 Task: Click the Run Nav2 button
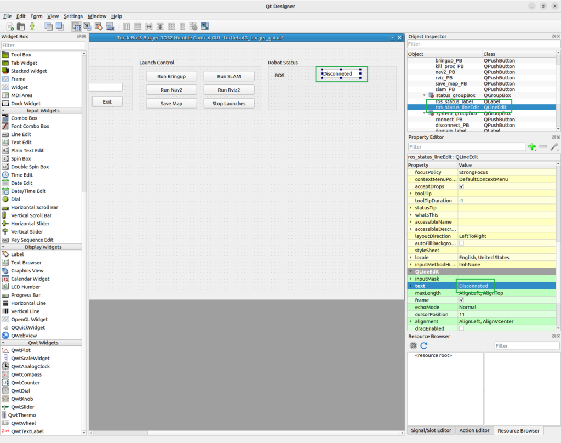pyautogui.click(x=171, y=90)
